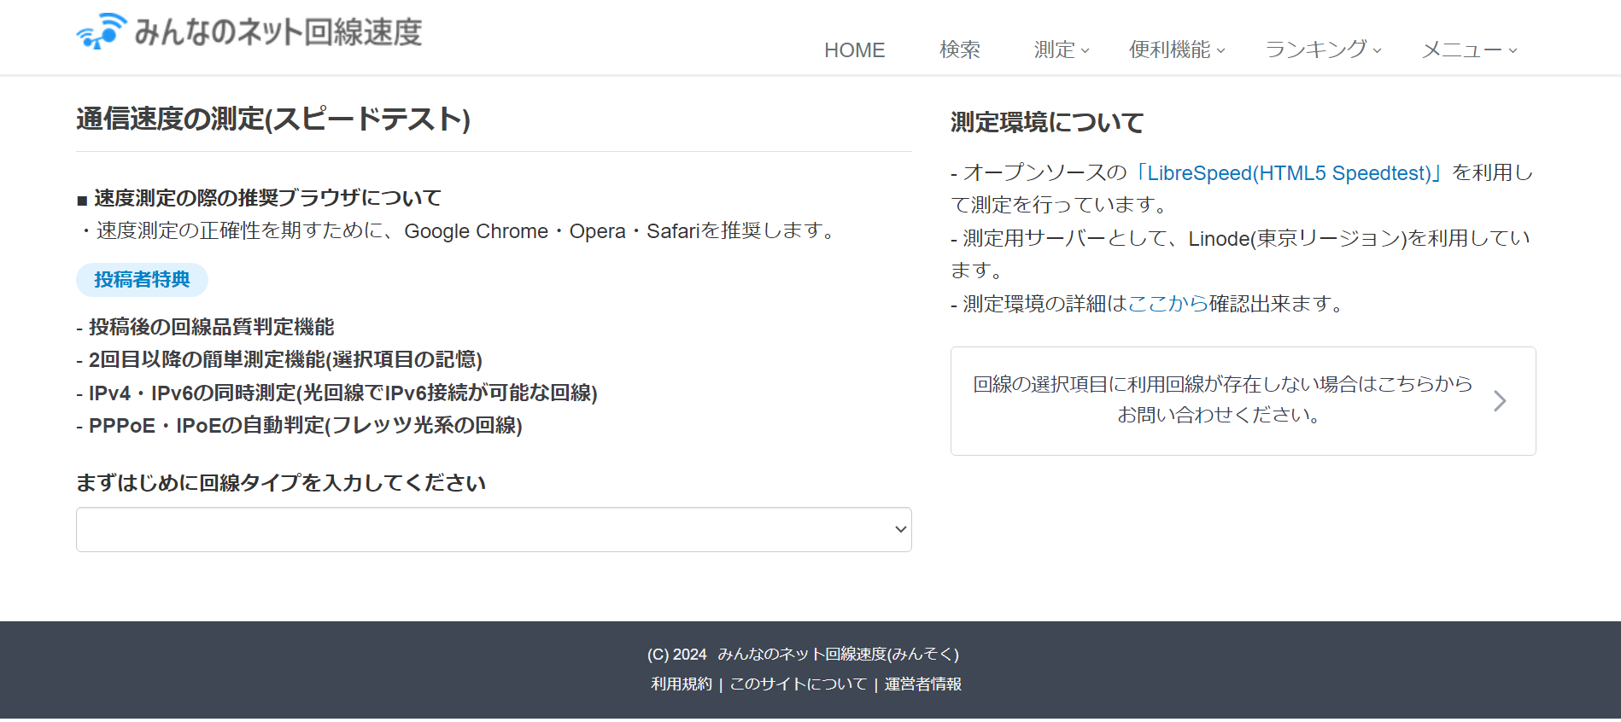Expand the 測定 dropdown menu
Screen dimensions: 1621x722
point(1061,50)
